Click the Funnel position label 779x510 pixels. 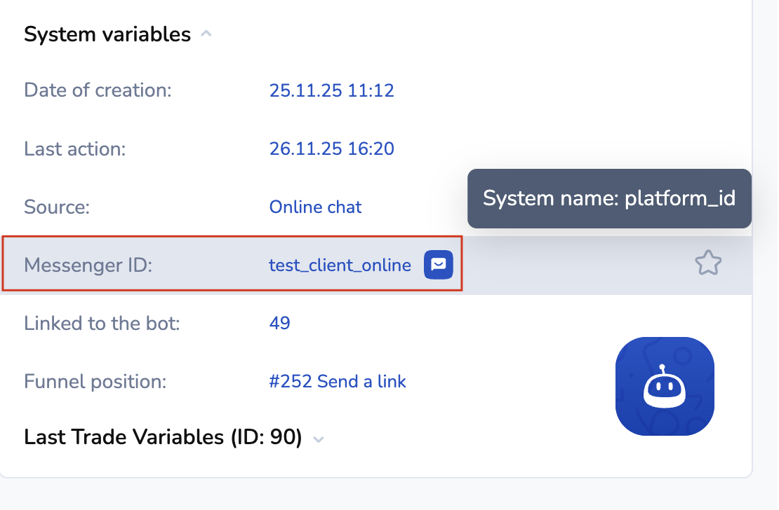[x=95, y=382]
